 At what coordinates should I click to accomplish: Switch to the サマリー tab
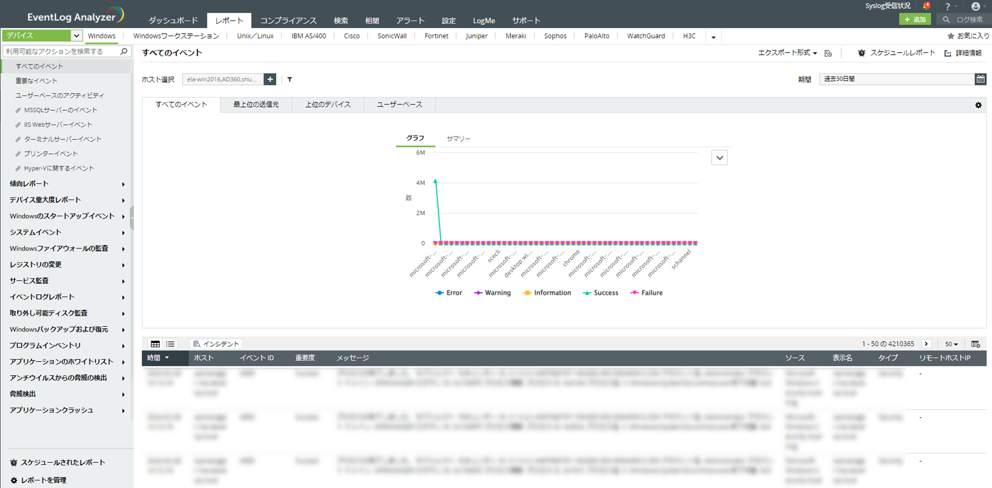point(458,139)
